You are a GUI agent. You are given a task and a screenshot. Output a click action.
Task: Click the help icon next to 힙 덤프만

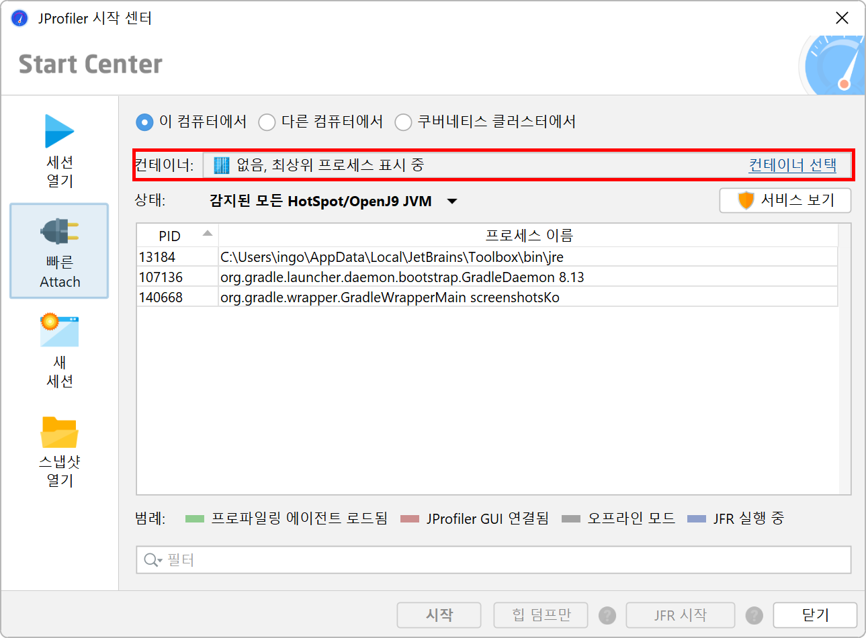point(607,615)
